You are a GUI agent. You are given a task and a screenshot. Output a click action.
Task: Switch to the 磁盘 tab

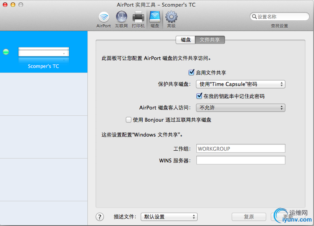click(185, 40)
